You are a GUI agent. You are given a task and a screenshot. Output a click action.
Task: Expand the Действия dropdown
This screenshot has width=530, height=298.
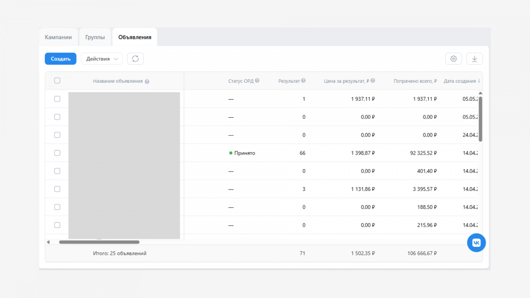click(101, 59)
